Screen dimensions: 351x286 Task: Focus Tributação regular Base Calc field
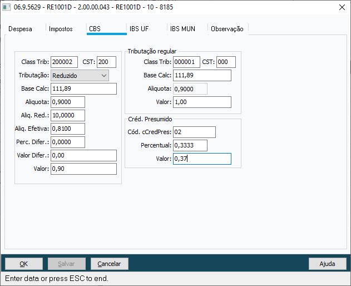pos(202,76)
